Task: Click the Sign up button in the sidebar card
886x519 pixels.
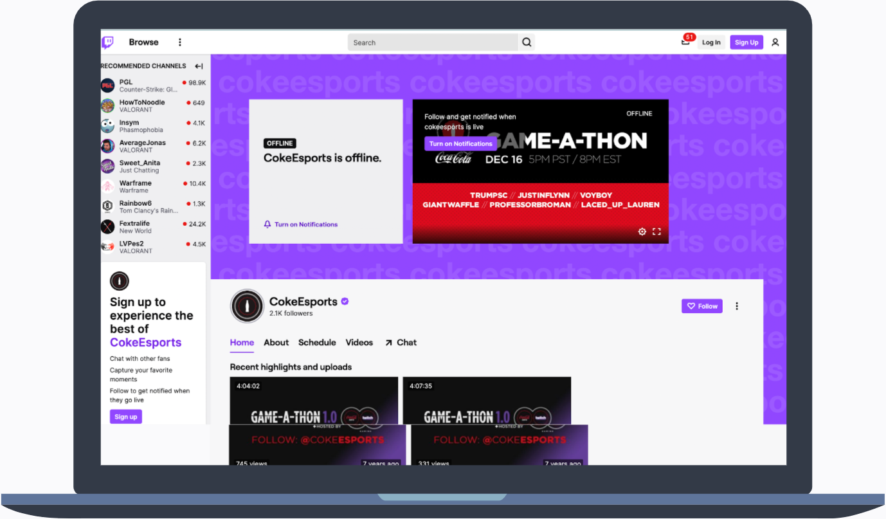Action: pyautogui.click(x=126, y=417)
